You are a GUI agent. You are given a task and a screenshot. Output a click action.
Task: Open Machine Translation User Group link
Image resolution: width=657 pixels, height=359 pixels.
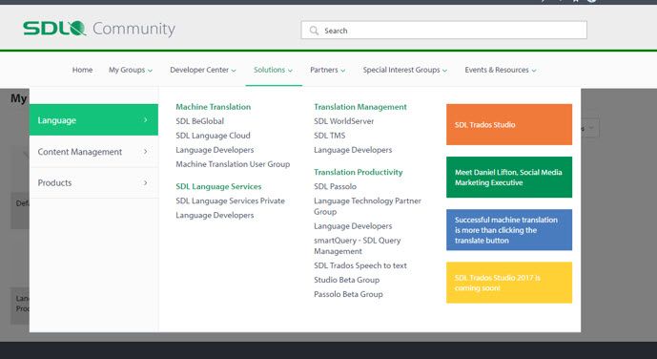click(x=233, y=164)
